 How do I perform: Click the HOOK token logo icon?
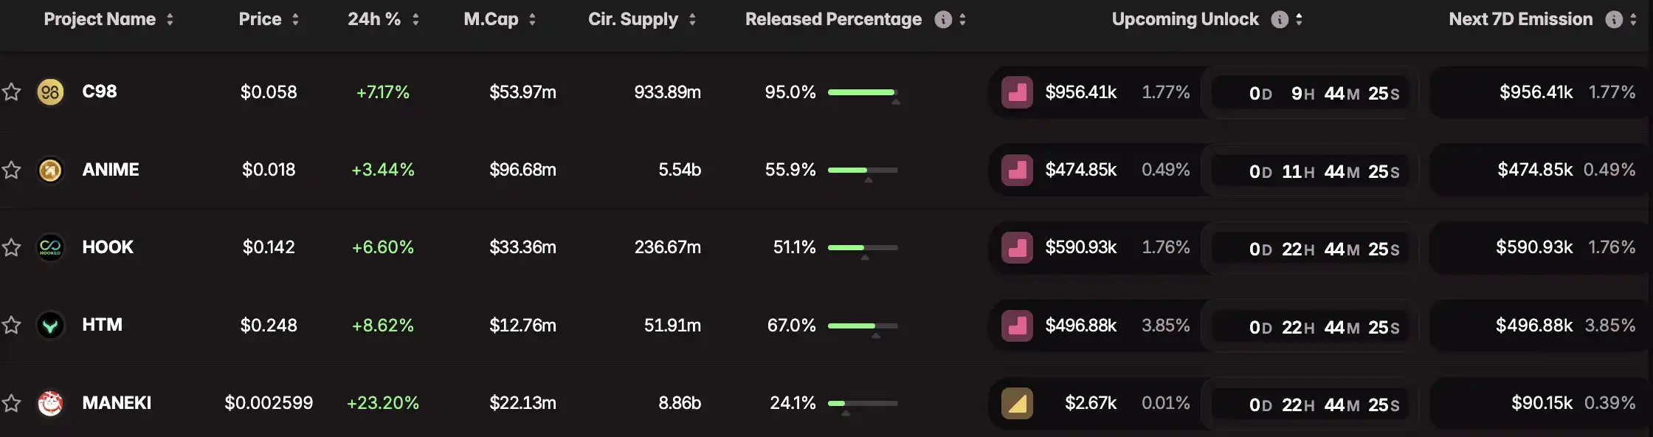(50, 248)
